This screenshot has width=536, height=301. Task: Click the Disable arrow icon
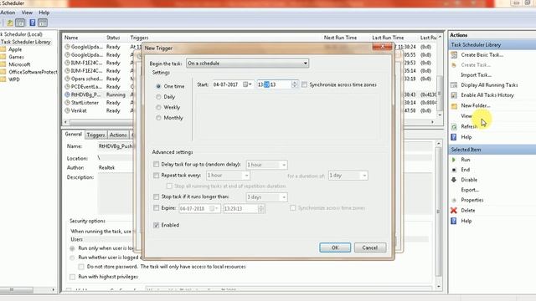click(454, 180)
